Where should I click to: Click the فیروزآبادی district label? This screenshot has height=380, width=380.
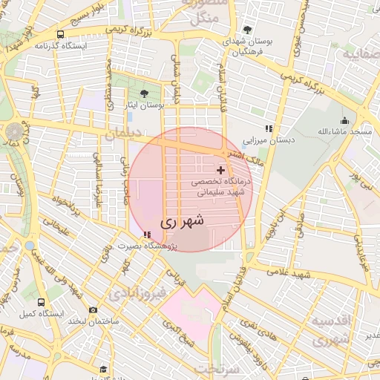coord(137,294)
